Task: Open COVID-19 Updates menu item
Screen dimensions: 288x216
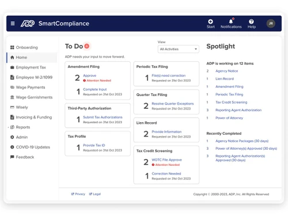Action: pyautogui.click(x=33, y=147)
